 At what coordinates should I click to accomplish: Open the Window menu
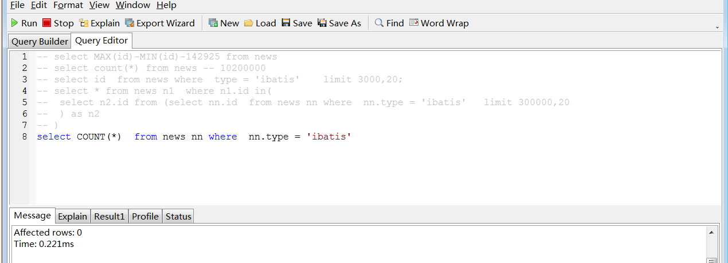pos(133,5)
